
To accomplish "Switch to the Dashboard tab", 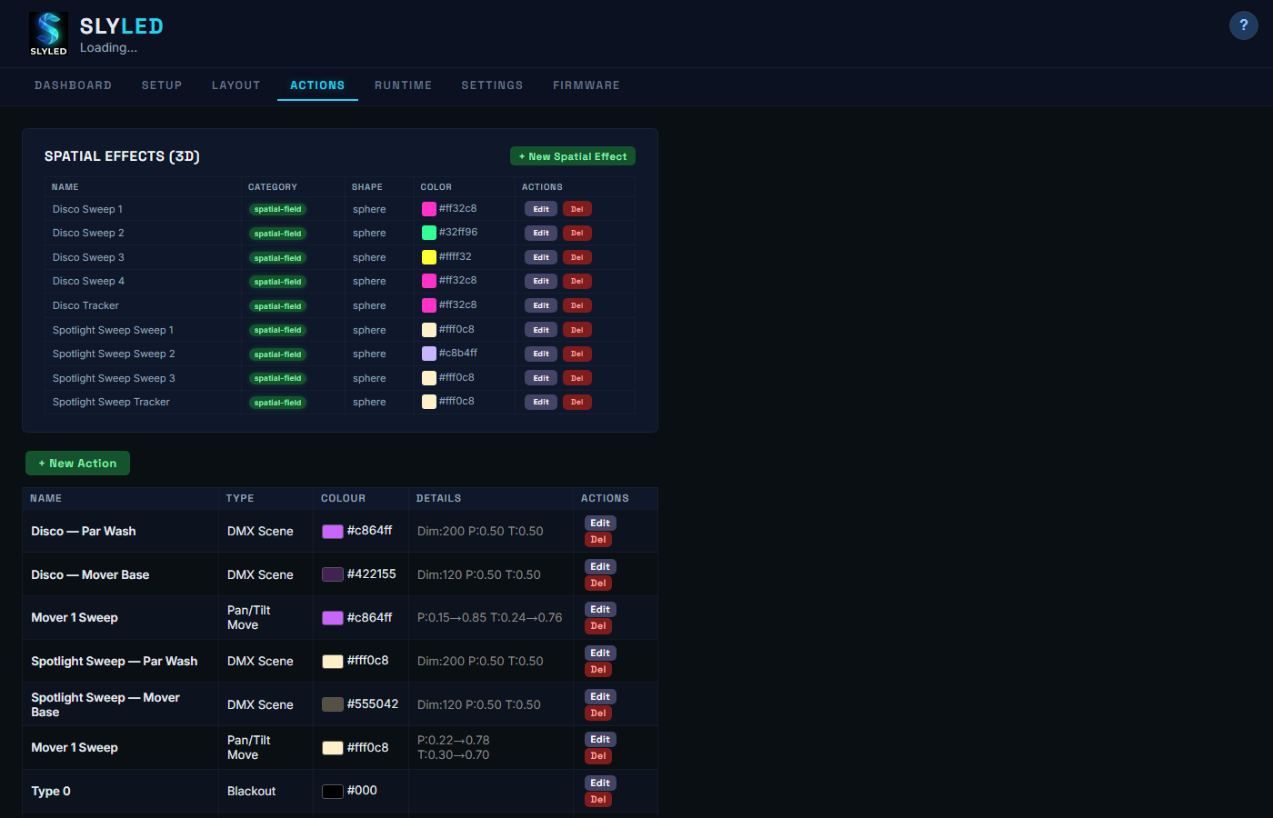I will (73, 85).
